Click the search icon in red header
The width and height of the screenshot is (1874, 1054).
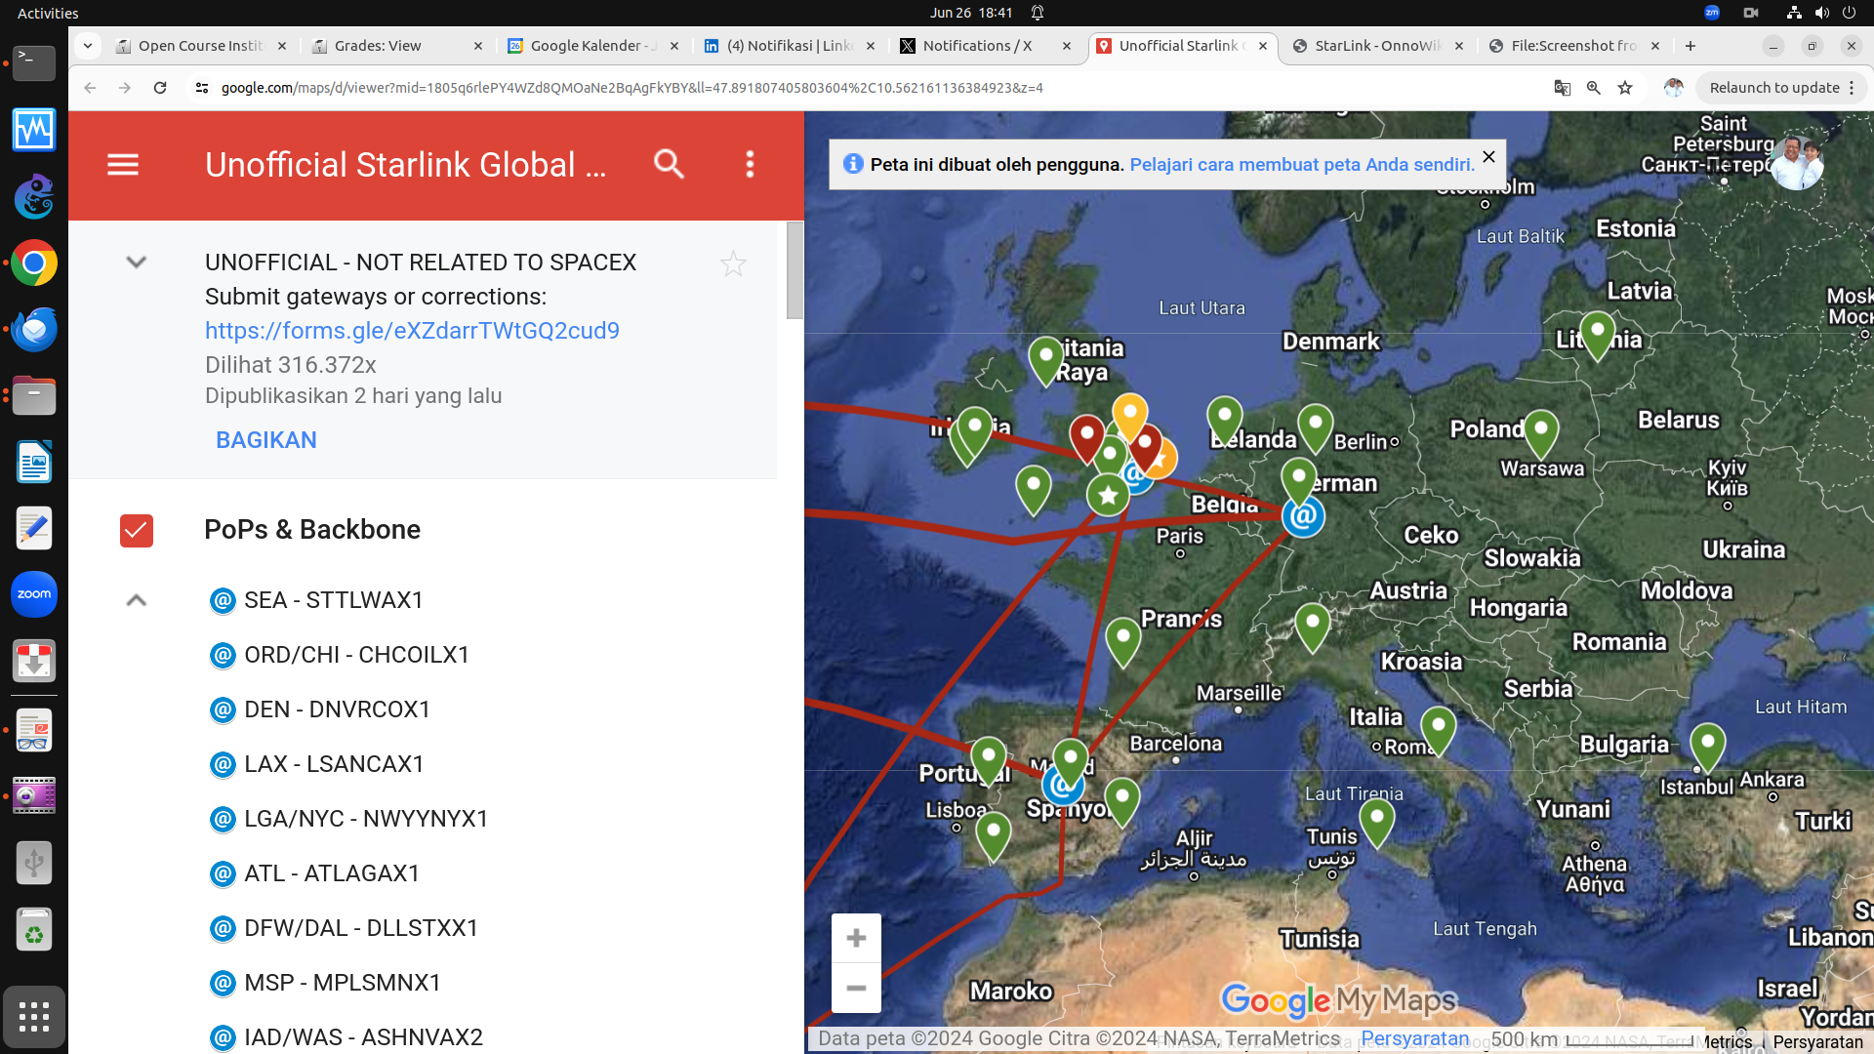tap(669, 164)
